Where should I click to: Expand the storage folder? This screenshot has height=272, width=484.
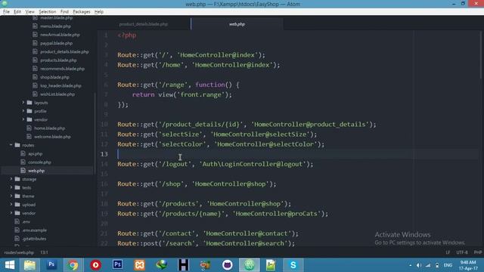(11, 179)
